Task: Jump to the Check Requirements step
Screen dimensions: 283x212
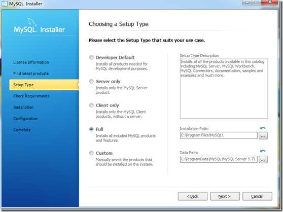Action: coord(31,96)
